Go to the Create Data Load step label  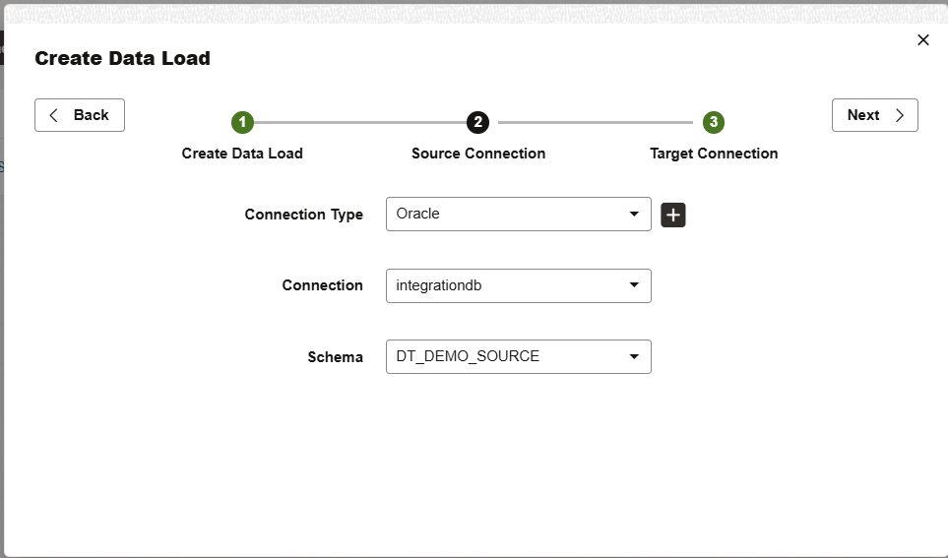[x=242, y=154]
